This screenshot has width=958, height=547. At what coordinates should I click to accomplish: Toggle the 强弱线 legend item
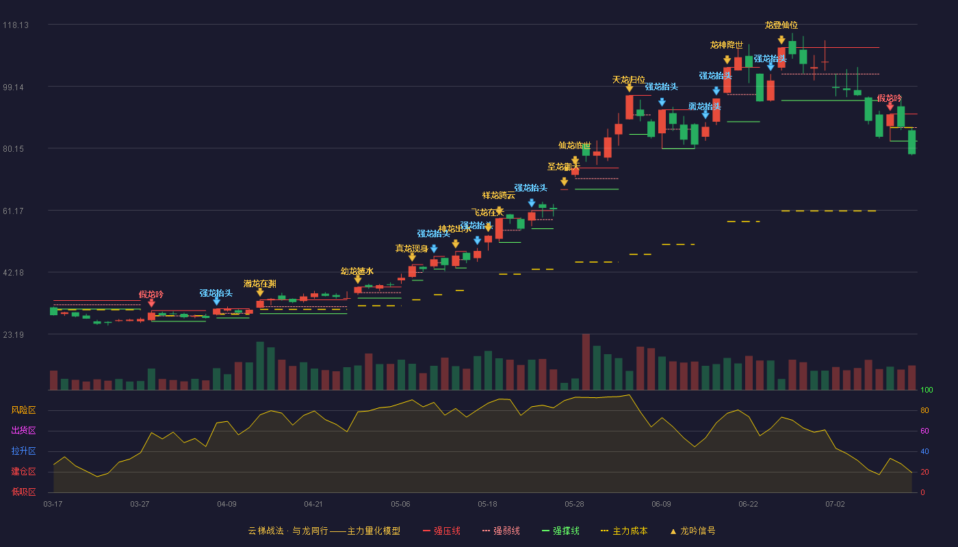(501, 531)
